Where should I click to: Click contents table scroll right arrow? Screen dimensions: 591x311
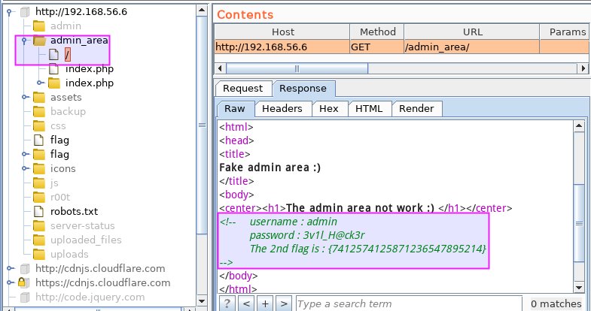click(583, 68)
